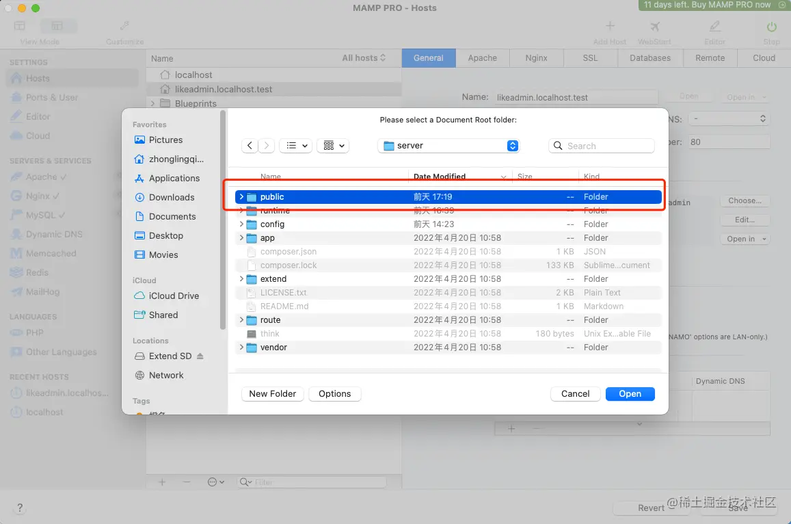Select the config folder row
This screenshot has width=791, height=524.
pos(448,224)
